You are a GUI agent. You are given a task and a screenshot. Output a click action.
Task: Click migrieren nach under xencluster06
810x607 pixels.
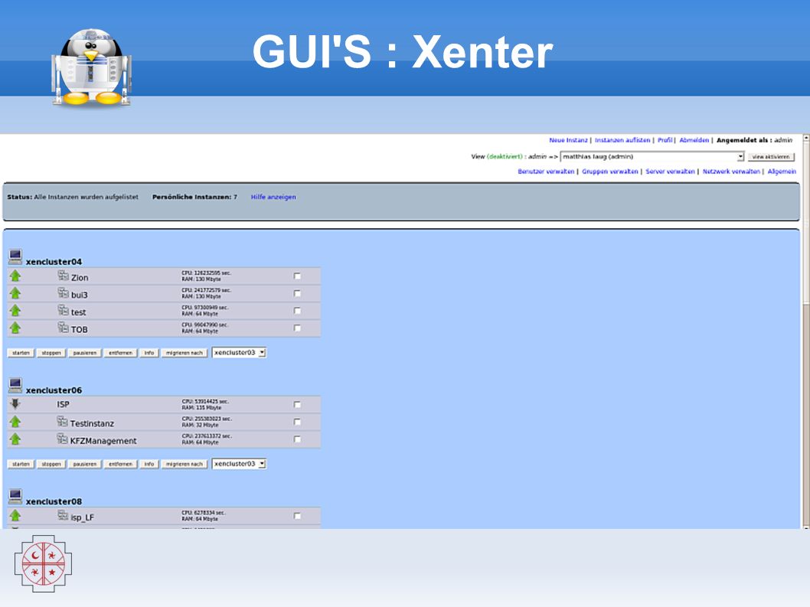(x=185, y=465)
